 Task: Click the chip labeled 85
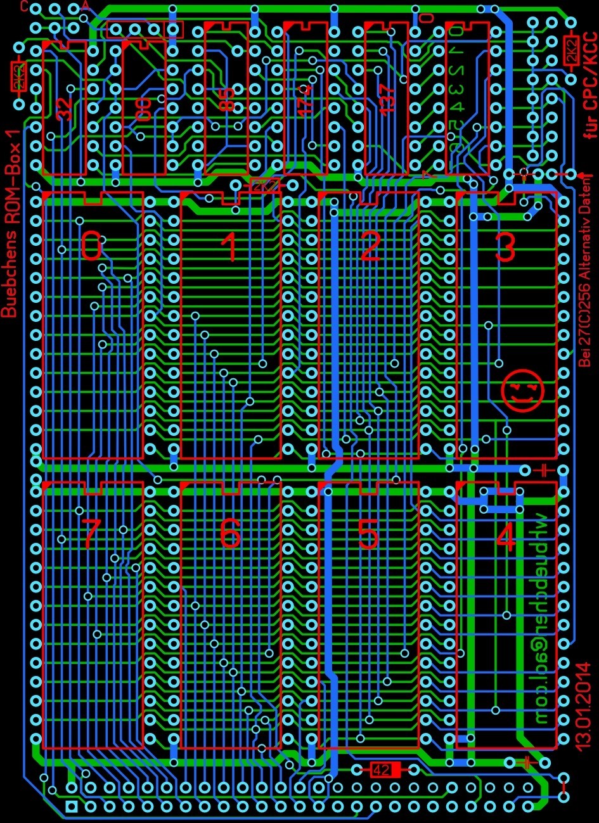(226, 99)
